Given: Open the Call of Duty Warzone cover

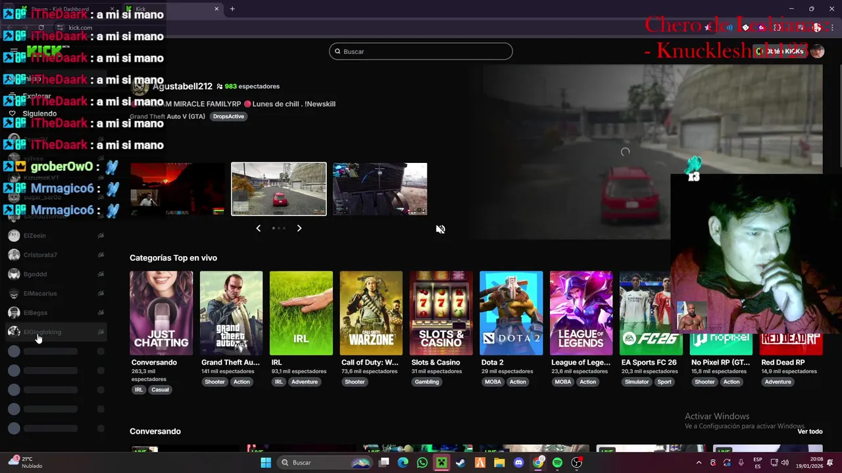Looking at the screenshot, I should coord(371,313).
